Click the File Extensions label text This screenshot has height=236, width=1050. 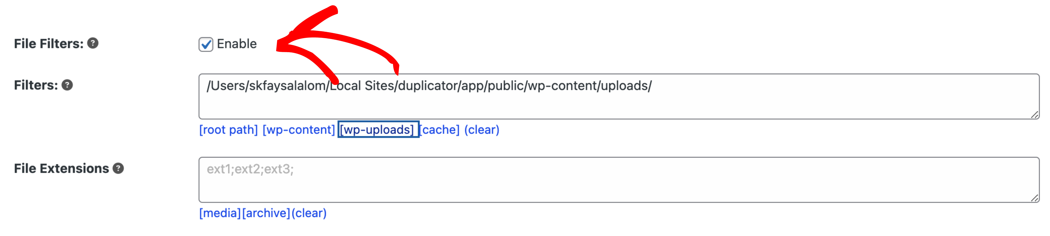point(62,168)
